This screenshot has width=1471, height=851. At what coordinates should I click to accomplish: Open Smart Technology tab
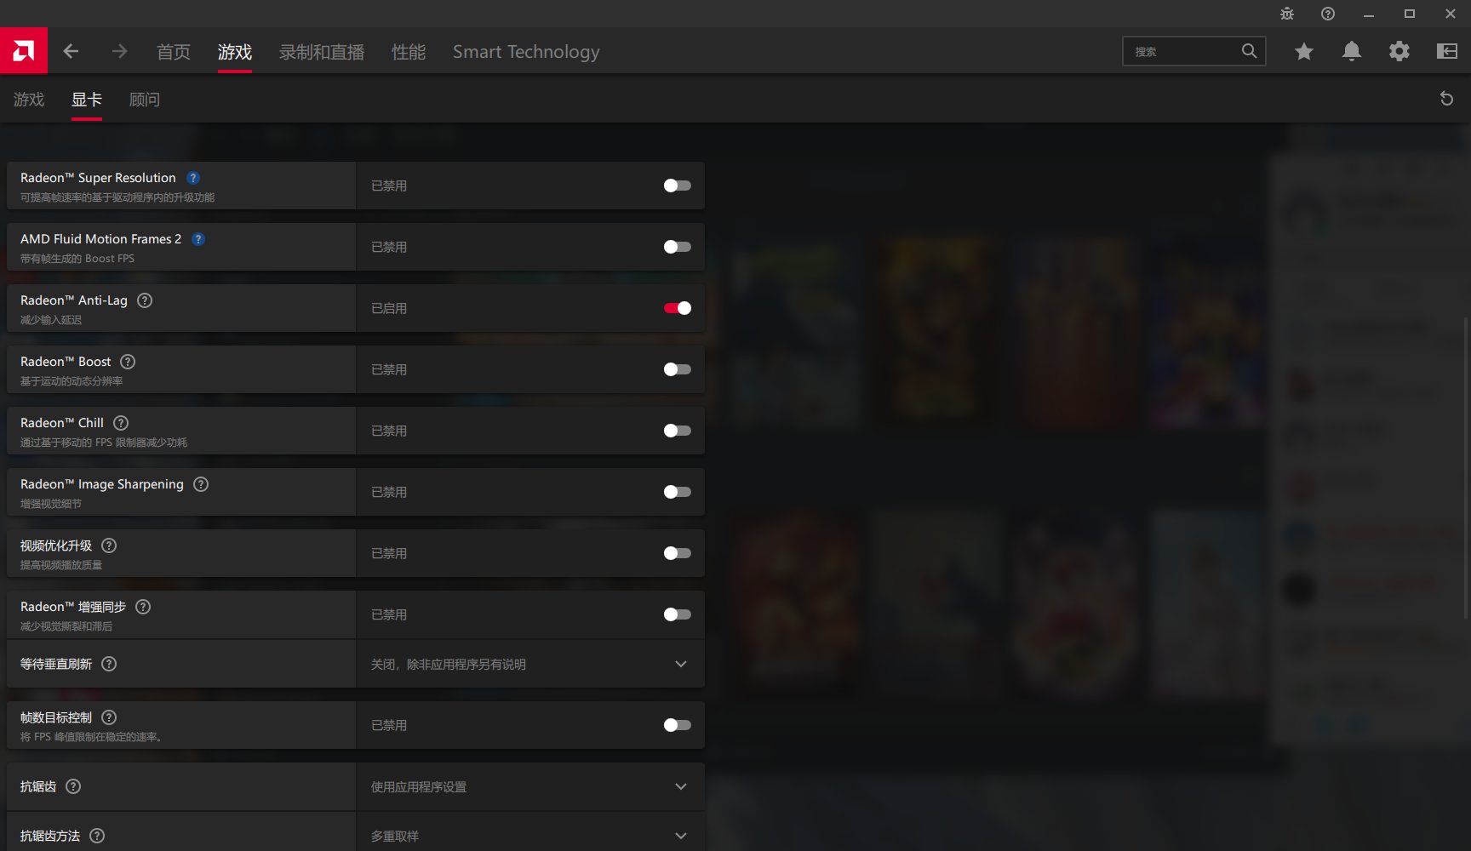point(526,52)
